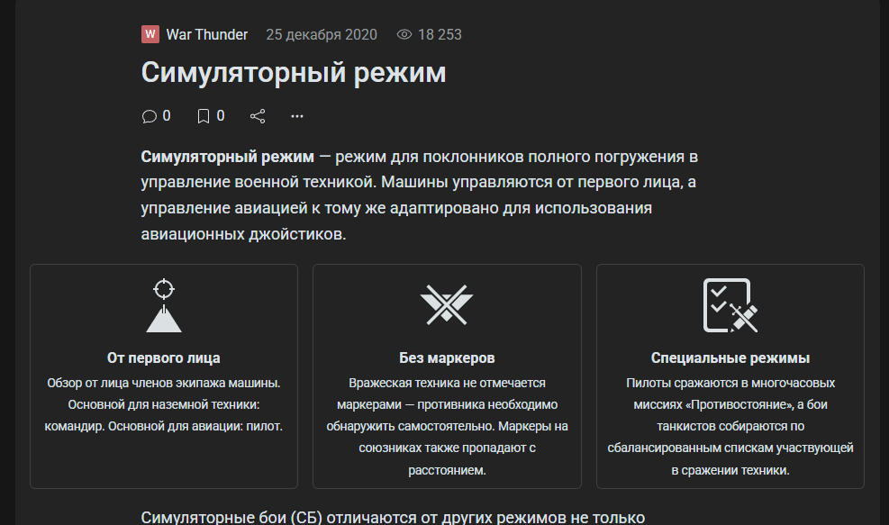Select the Симуляторный режим article title
This screenshot has height=525, width=889.
tap(293, 73)
